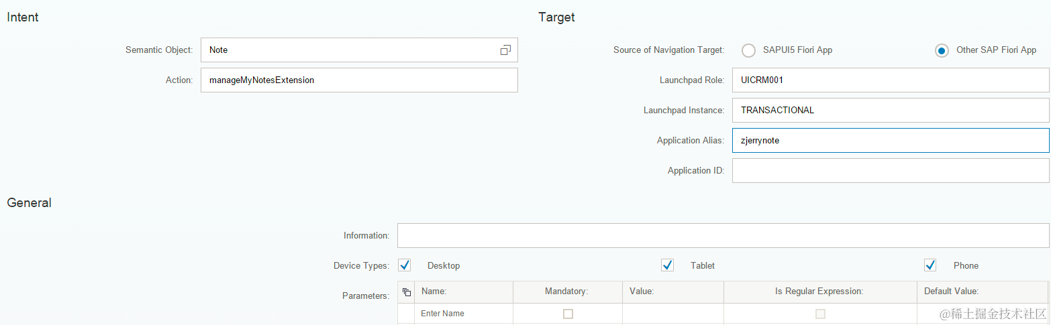Click the Parameters label

click(366, 296)
